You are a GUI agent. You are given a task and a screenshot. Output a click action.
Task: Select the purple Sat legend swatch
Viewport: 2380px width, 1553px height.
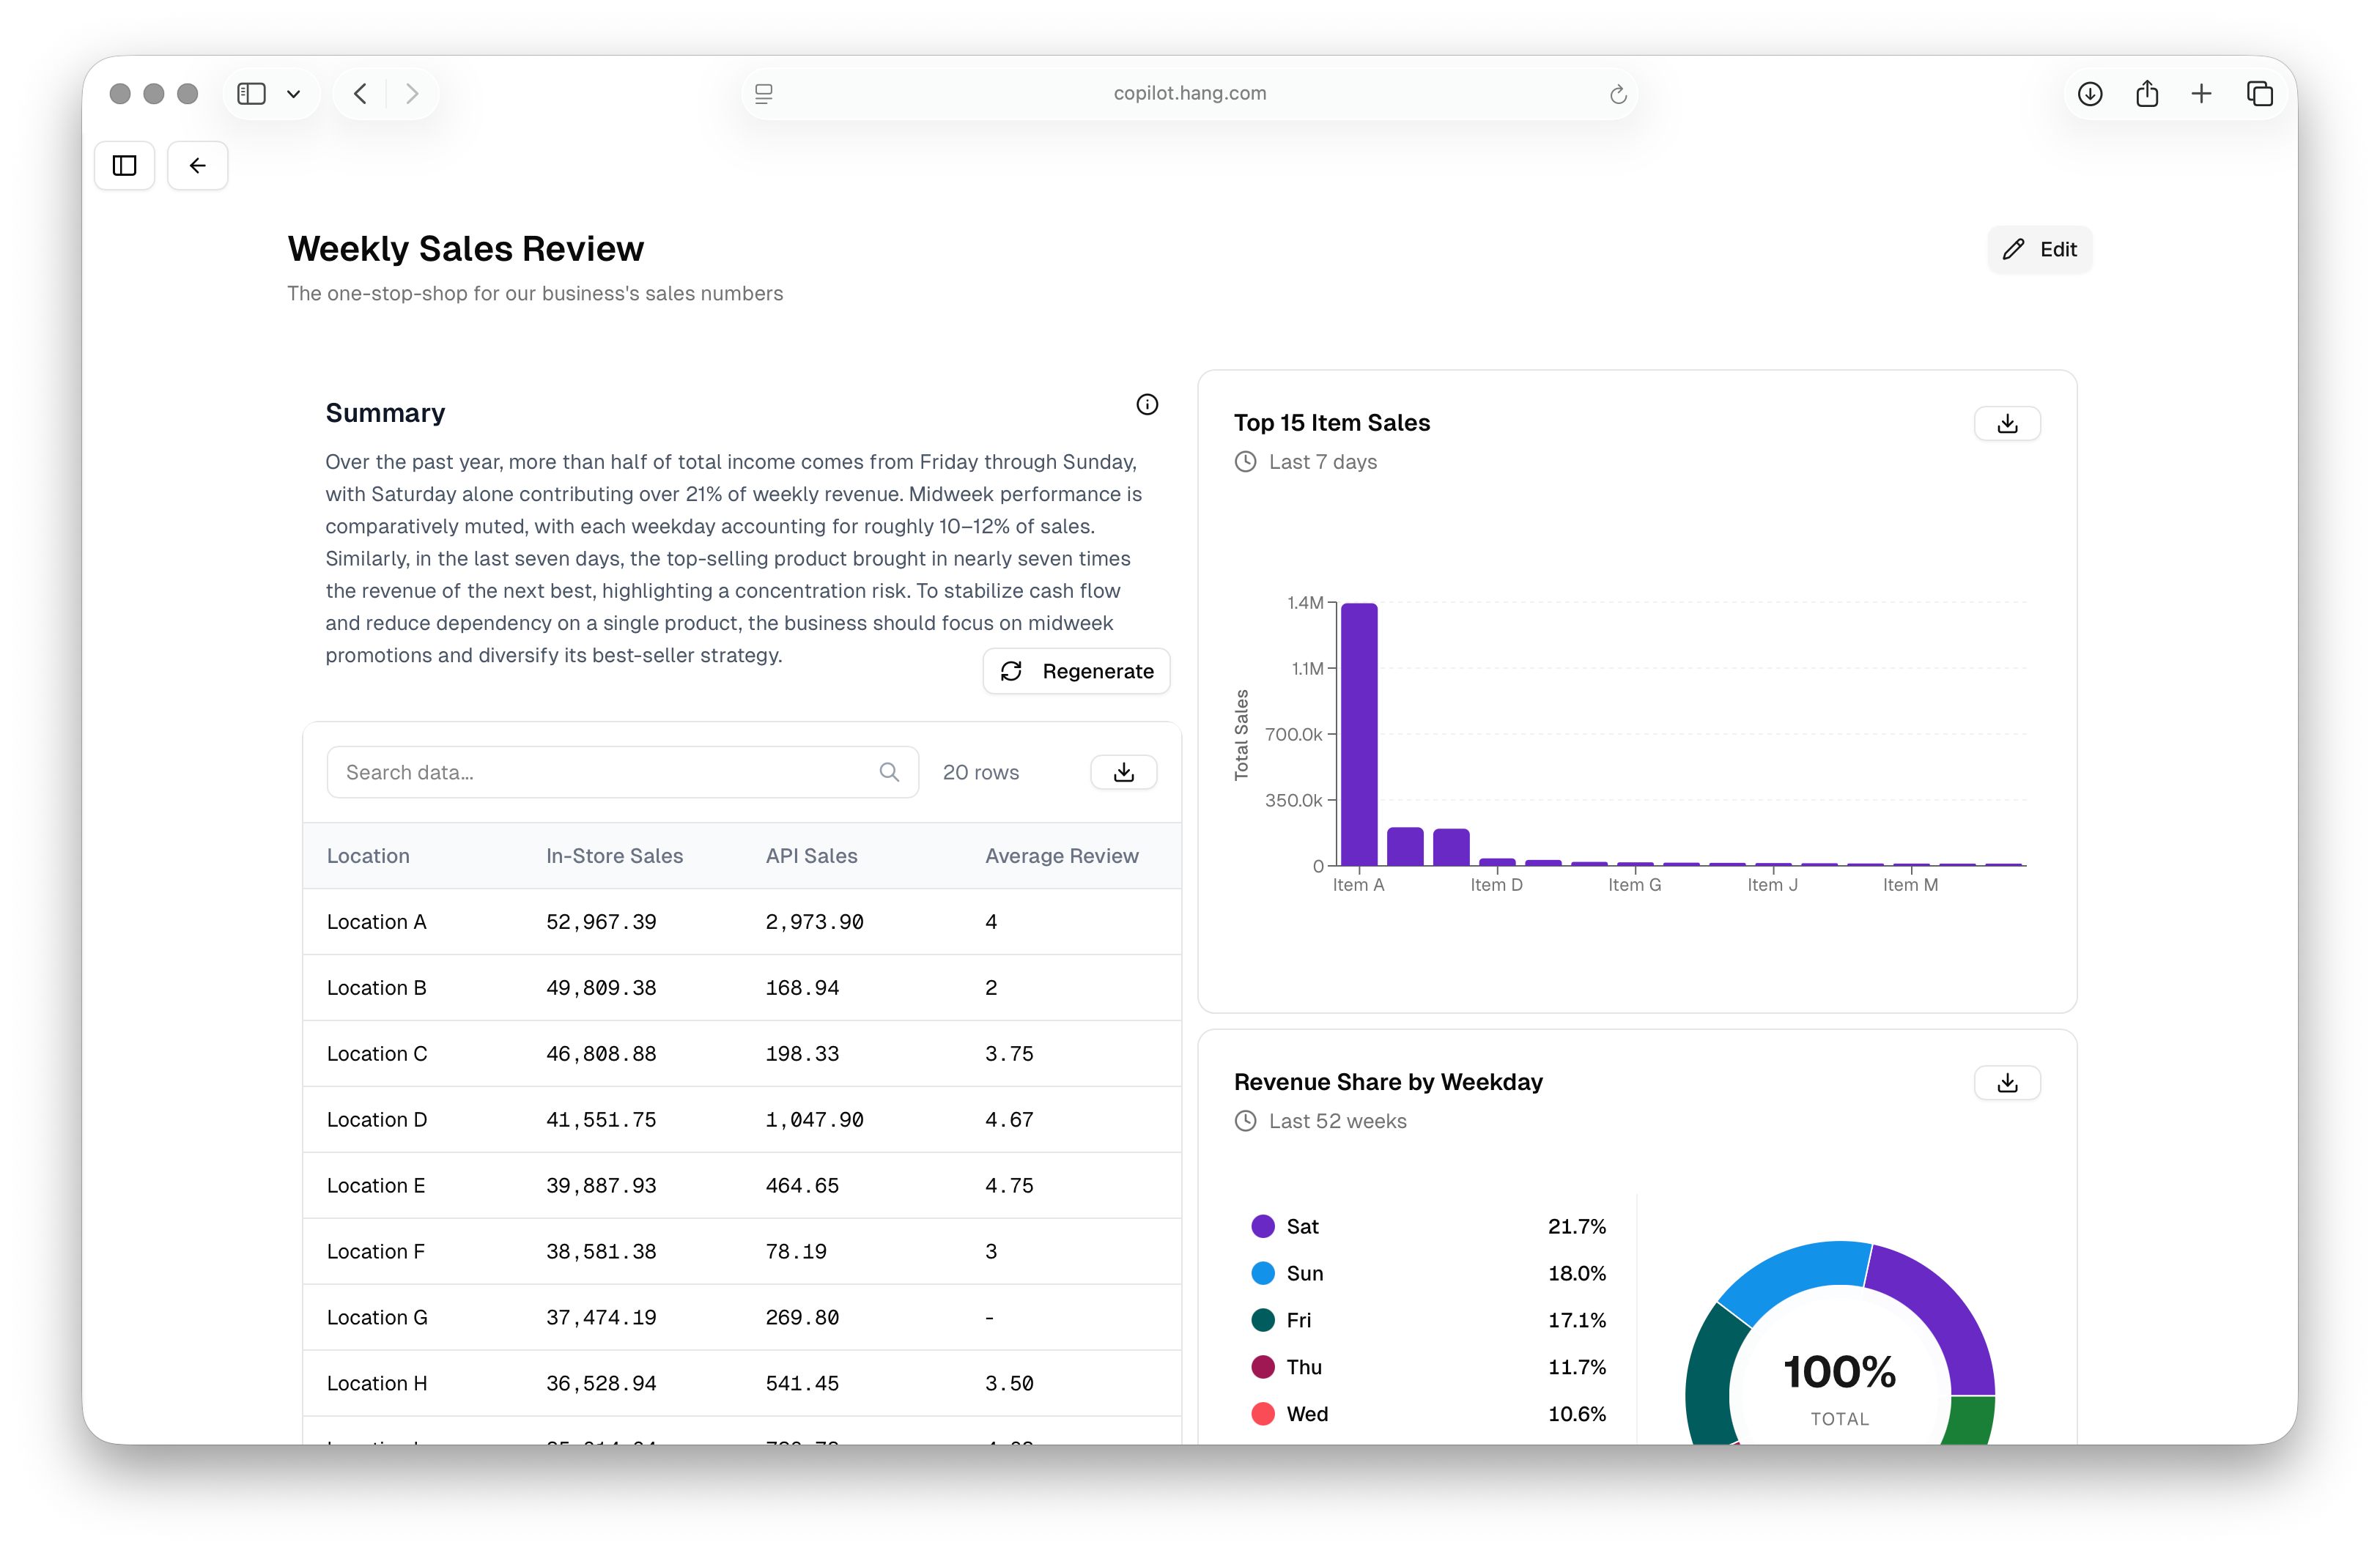(x=1263, y=1226)
